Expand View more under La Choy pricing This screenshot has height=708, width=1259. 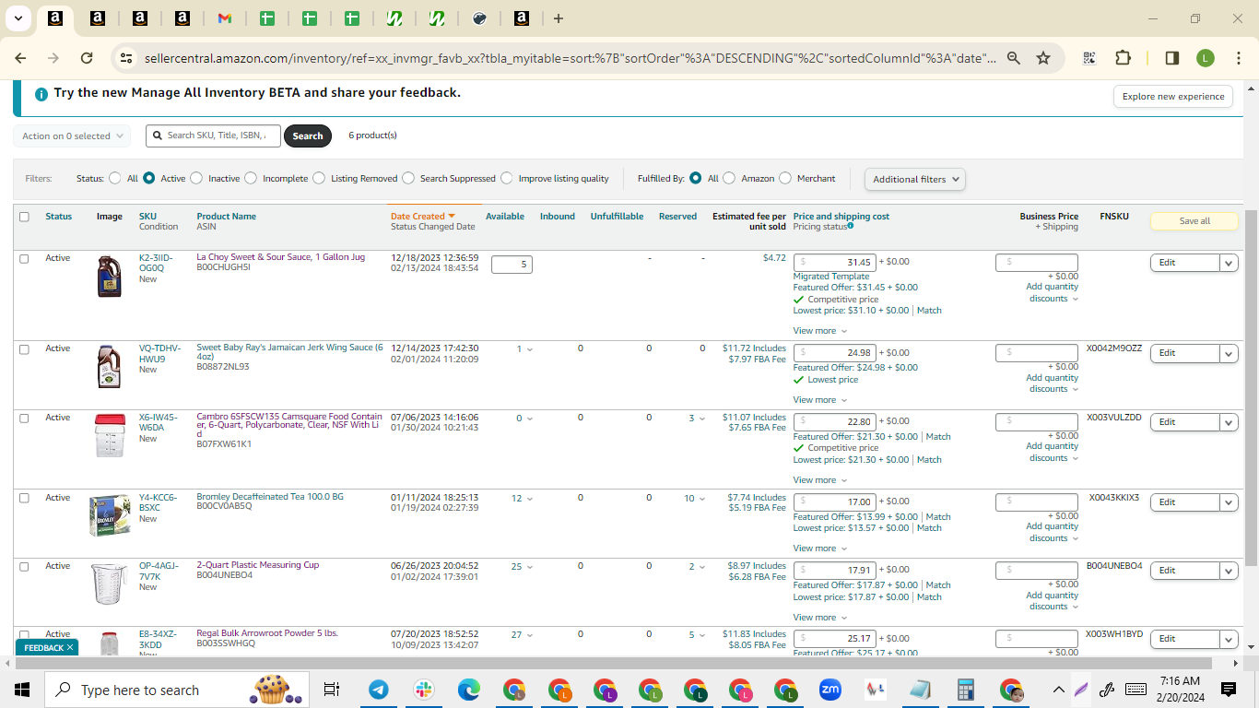tap(819, 331)
